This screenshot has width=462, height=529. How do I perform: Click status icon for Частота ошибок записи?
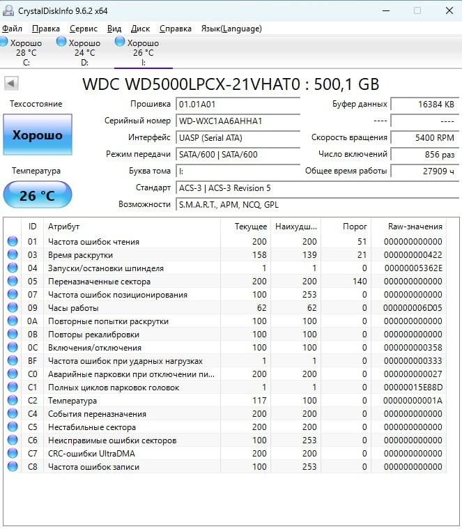[x=13, y=466]
